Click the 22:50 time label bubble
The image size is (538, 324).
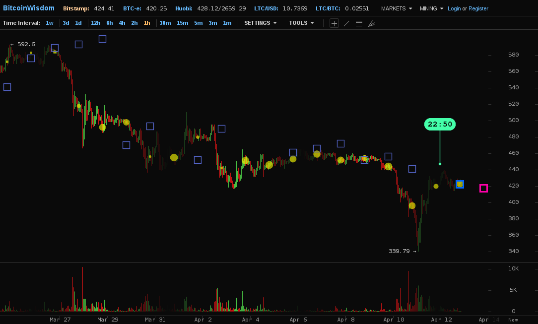tap(440, 125)
